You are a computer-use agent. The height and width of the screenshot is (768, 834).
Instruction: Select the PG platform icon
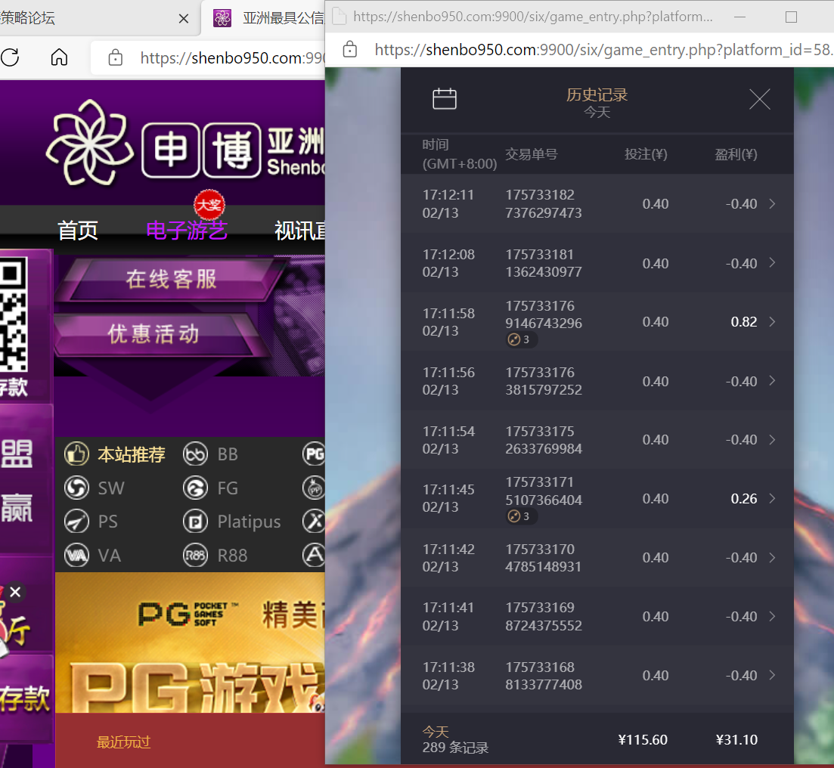314,454
